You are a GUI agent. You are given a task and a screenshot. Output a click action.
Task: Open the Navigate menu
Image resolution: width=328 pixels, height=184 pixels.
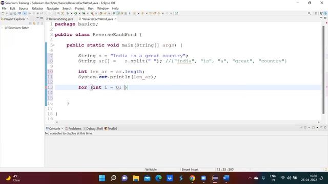tap(53, 8)
